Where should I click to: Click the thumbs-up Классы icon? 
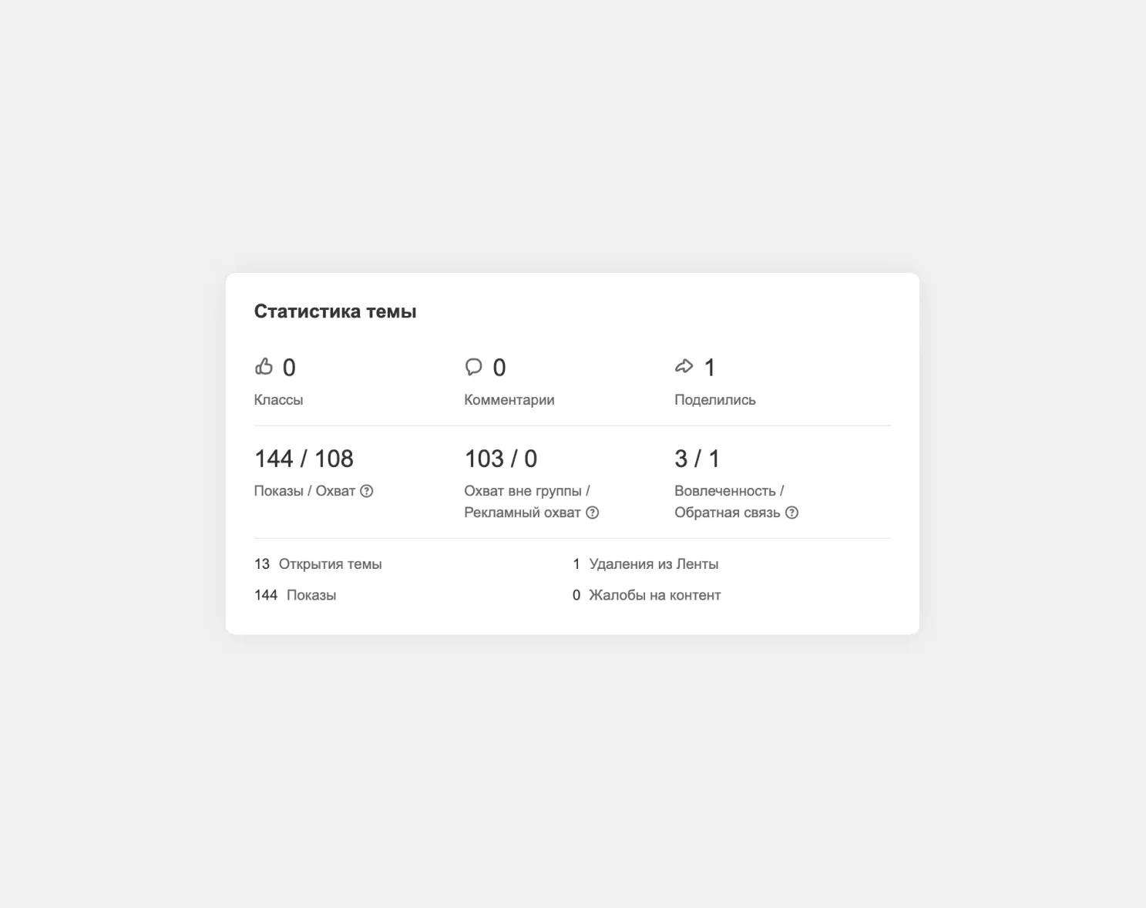pos(264,366)
